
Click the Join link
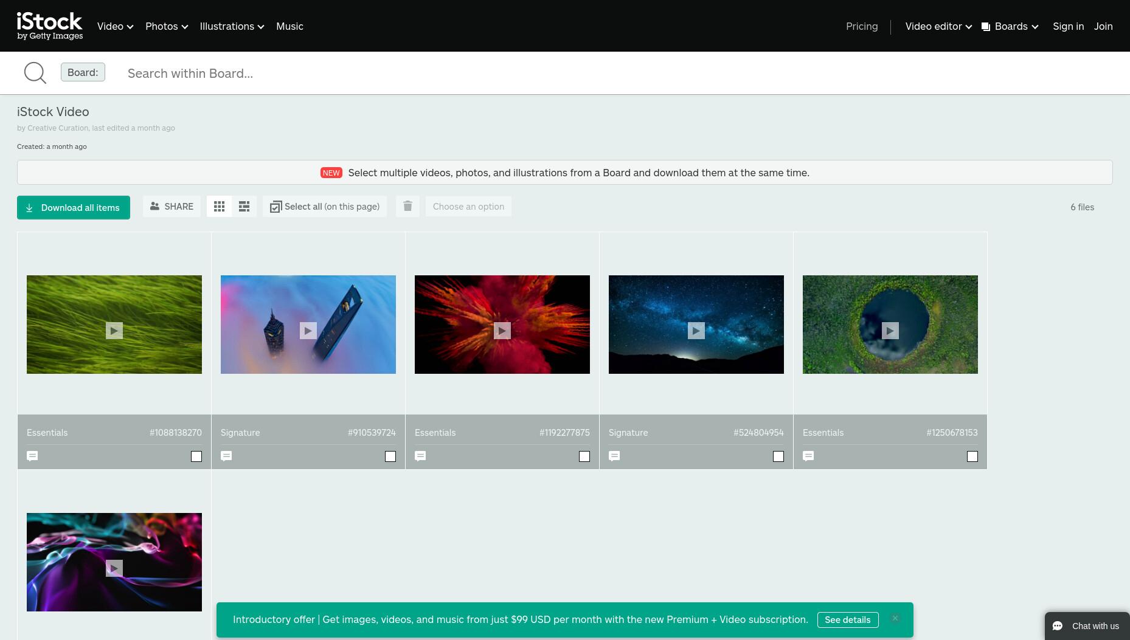click(1103, 26)
